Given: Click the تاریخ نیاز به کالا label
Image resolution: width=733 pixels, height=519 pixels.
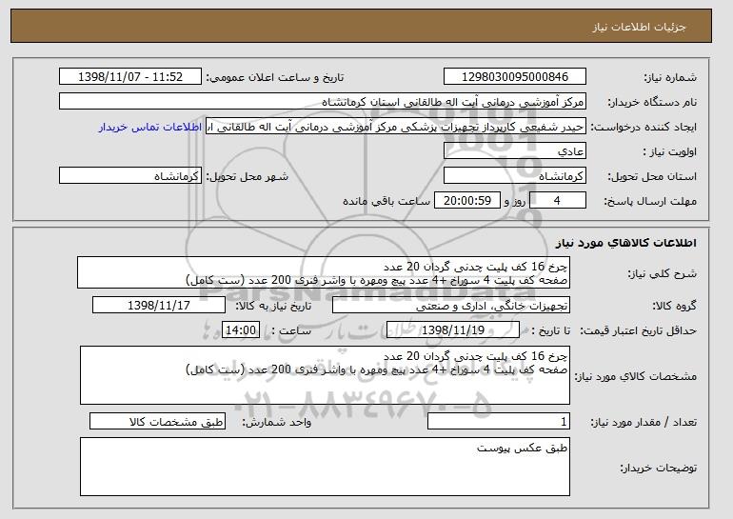Looking at the screenshot, I should [x=273, y=307].
